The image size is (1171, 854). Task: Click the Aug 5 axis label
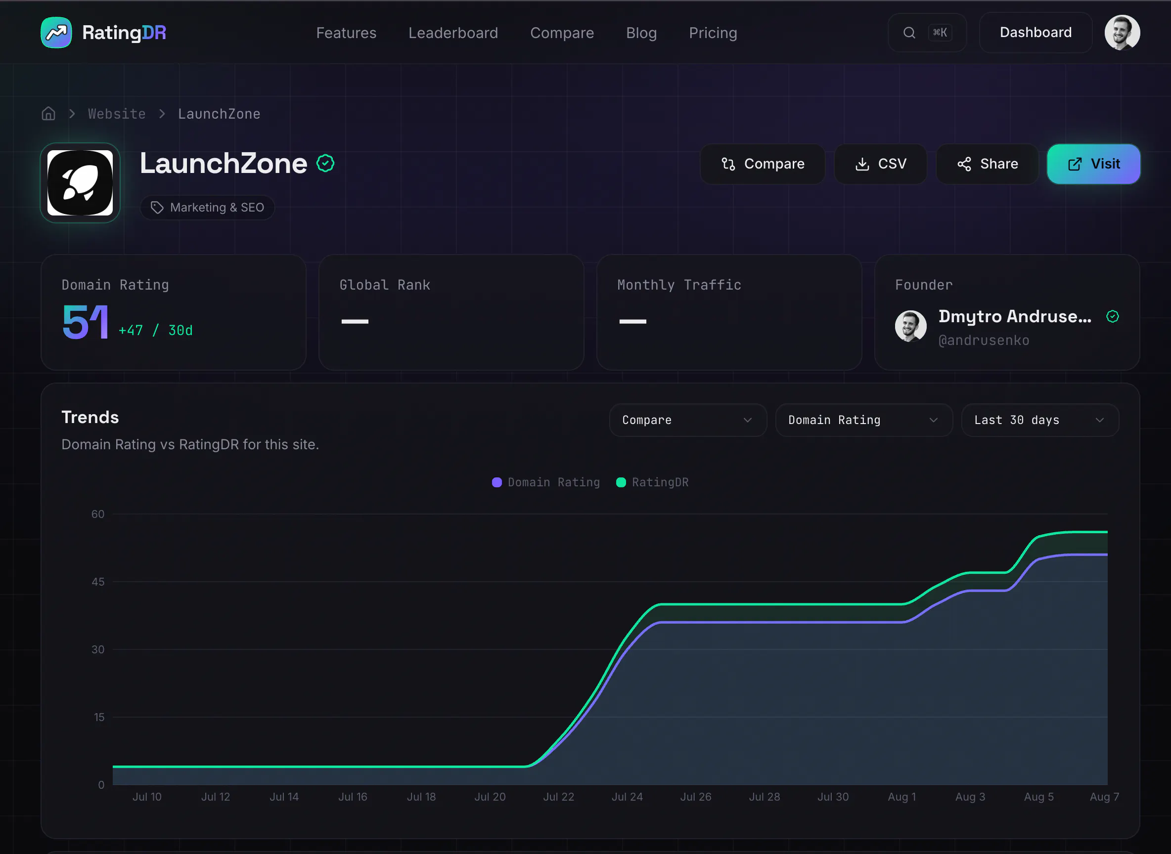point(1038,797)
